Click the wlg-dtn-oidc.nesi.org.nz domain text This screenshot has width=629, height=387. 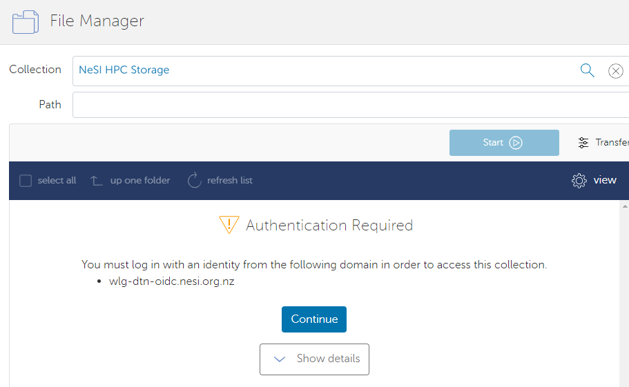pyautogui.click(x=171, y=281)
